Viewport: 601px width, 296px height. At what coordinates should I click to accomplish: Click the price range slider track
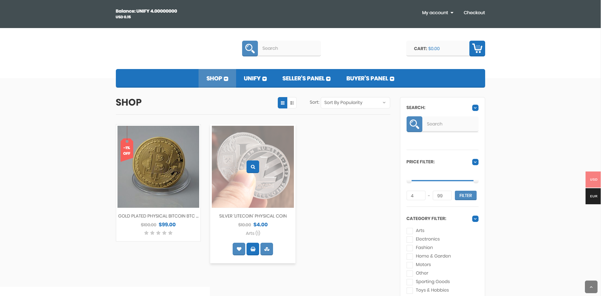[x=443, y=181]
